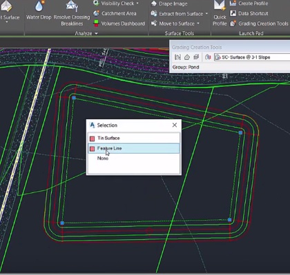The image size is (290, 275).
Task: Expand Move to Surface dropdown arrow
Action: 198,23
